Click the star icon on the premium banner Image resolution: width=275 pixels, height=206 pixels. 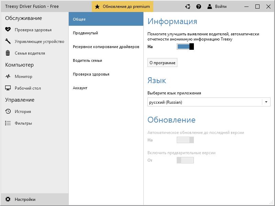click(97, 7)
